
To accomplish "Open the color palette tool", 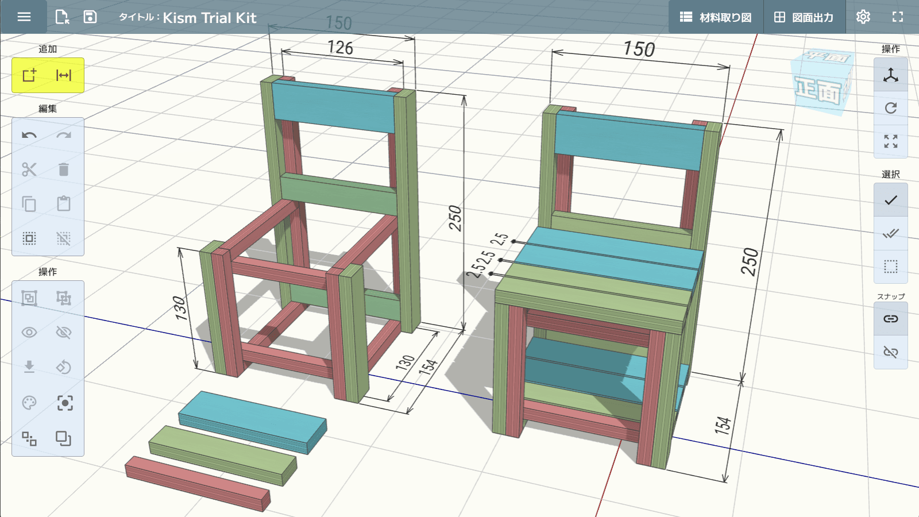I will click(29, 403).
